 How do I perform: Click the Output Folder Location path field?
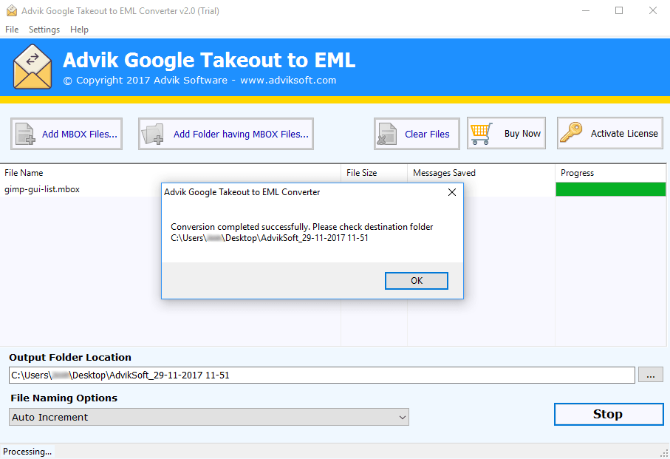(x=322, y=375)
